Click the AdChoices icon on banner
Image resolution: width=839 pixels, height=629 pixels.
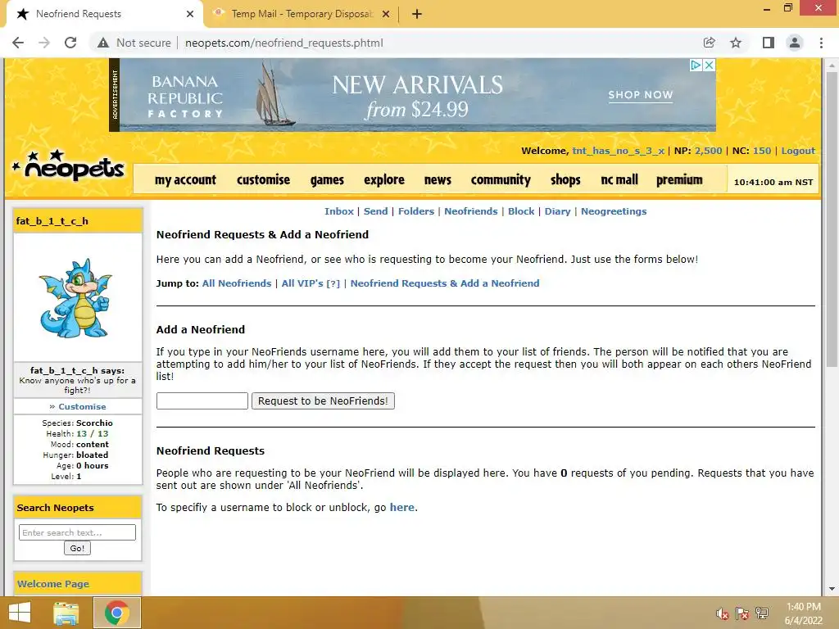(696, 65)
